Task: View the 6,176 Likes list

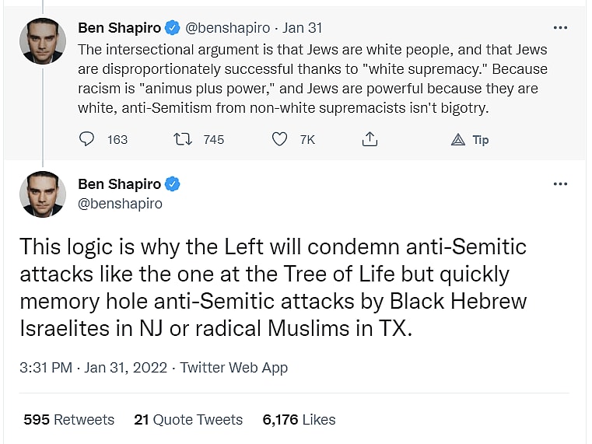Action: [x=299, y=419]
